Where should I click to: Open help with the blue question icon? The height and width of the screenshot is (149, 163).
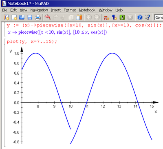140,17
